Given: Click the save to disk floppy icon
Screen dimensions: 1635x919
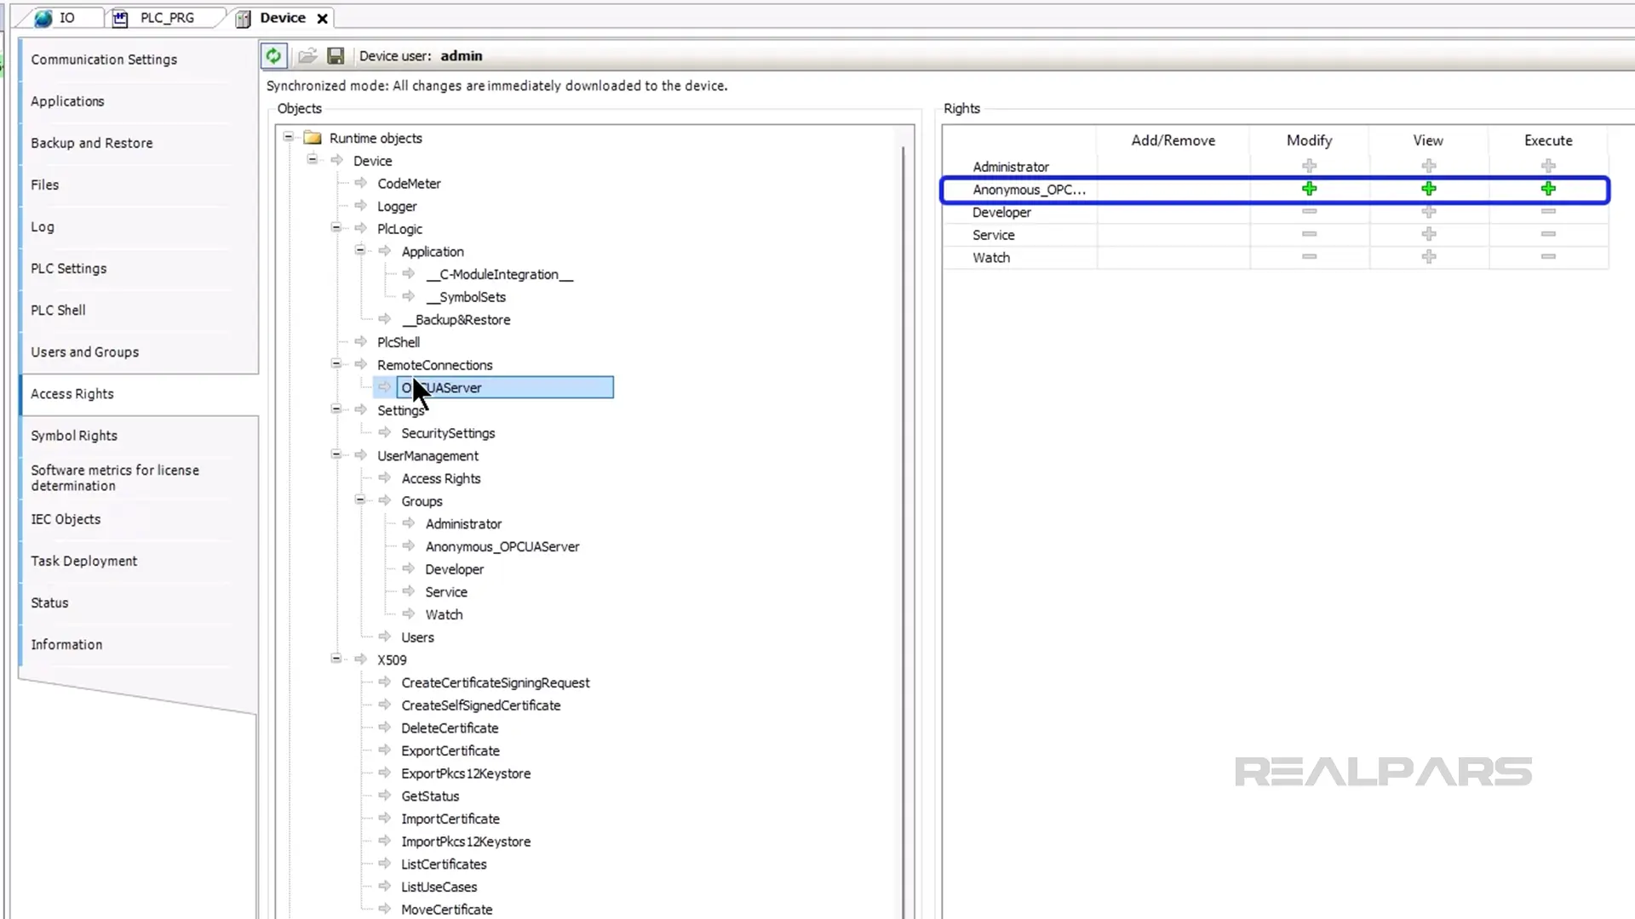Looking at the screenshot, I should click(336, 56).
